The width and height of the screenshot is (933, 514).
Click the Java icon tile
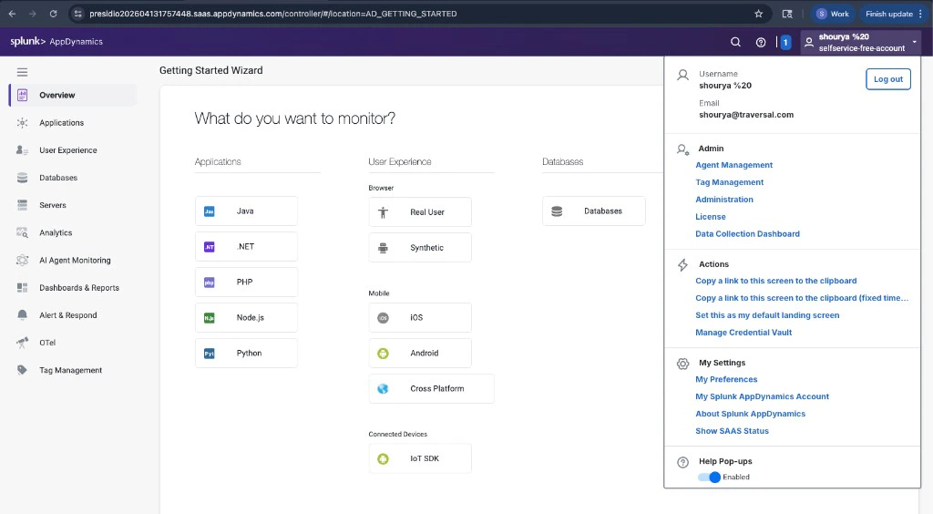[x=210, y=211]
